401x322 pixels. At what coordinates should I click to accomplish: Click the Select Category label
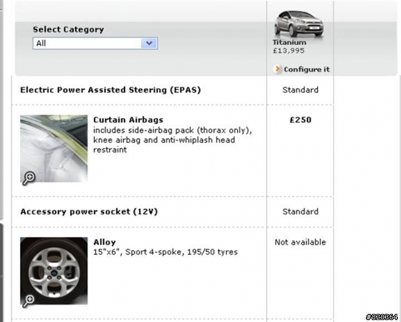point(68,29)
